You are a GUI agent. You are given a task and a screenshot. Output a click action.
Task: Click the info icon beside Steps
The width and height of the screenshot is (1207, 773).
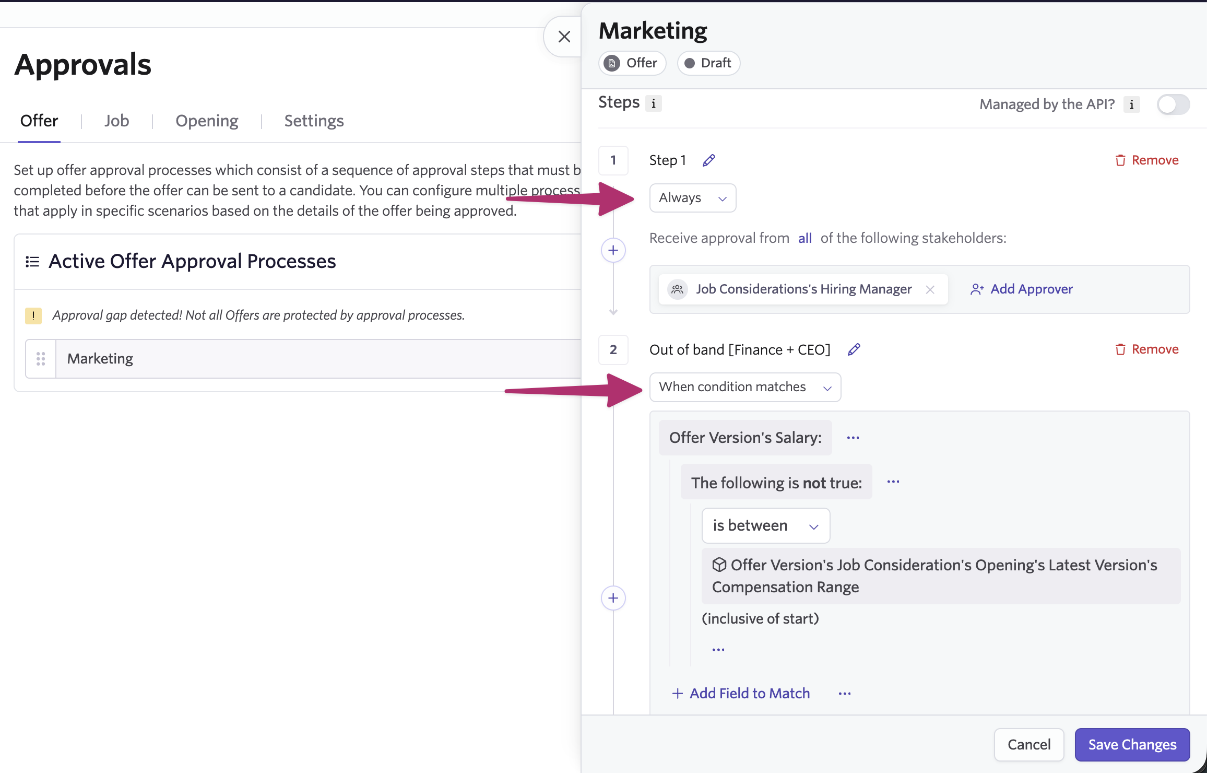(x=653, y=103)
